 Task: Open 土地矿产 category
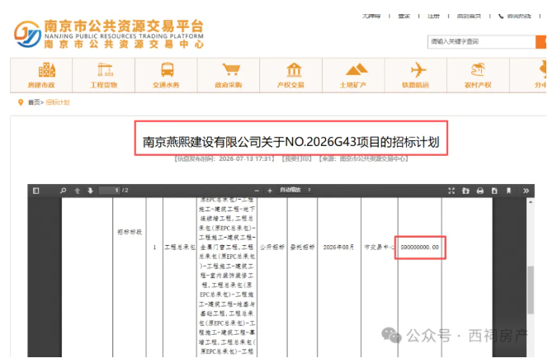[x=353, y=75]
